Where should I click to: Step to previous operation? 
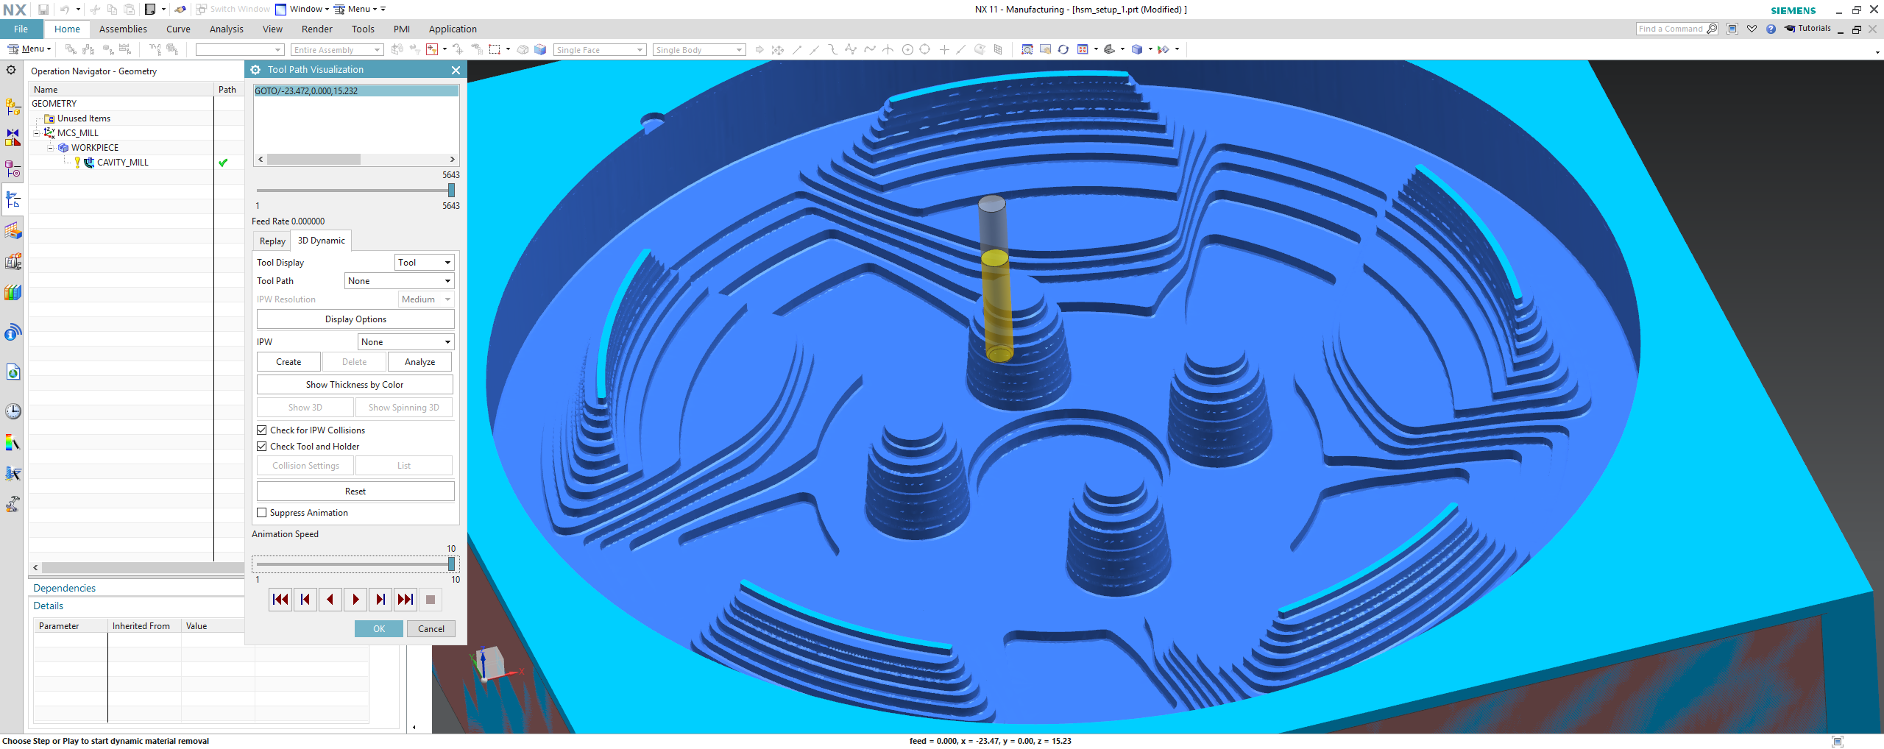pos(305,600)
